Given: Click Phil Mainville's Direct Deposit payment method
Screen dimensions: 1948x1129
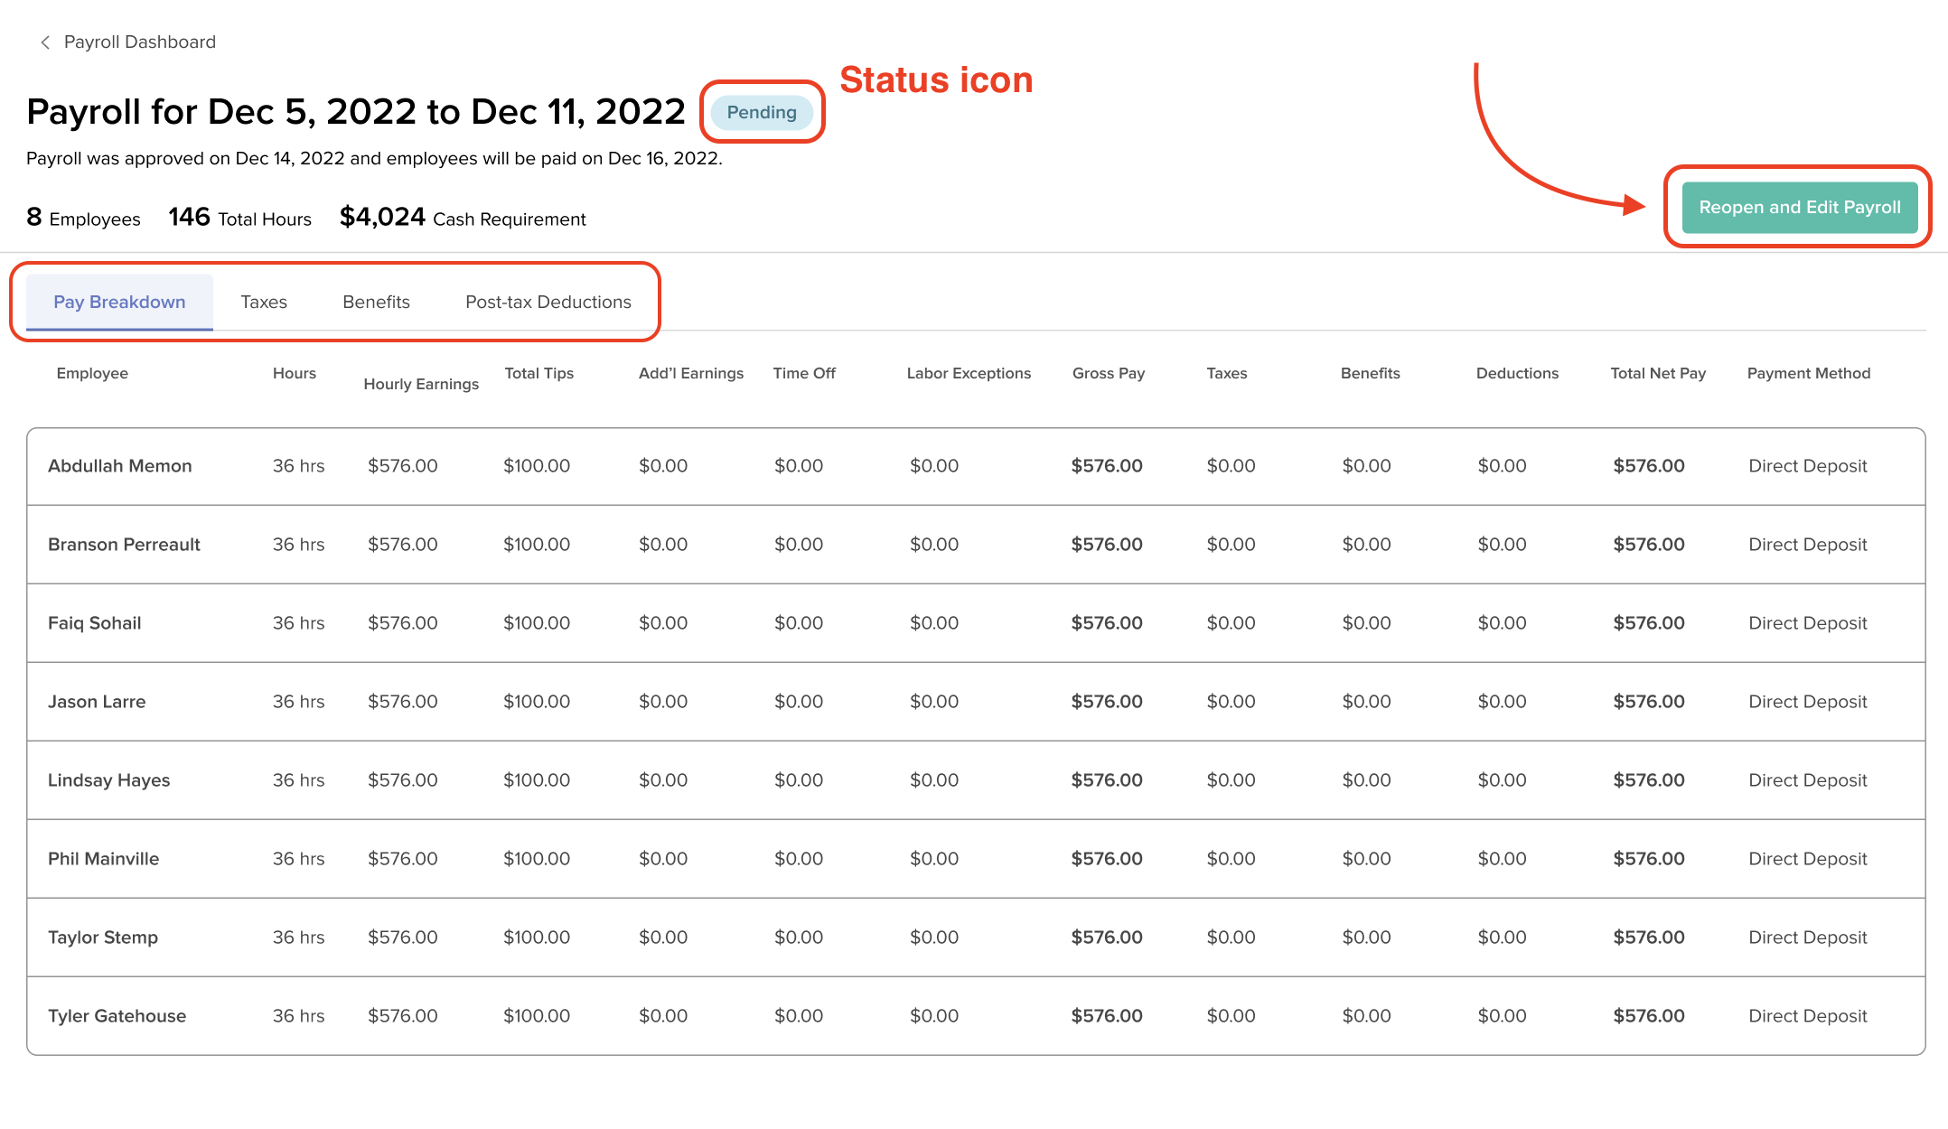Looking at the screenshot, I should click(1806, 858).
